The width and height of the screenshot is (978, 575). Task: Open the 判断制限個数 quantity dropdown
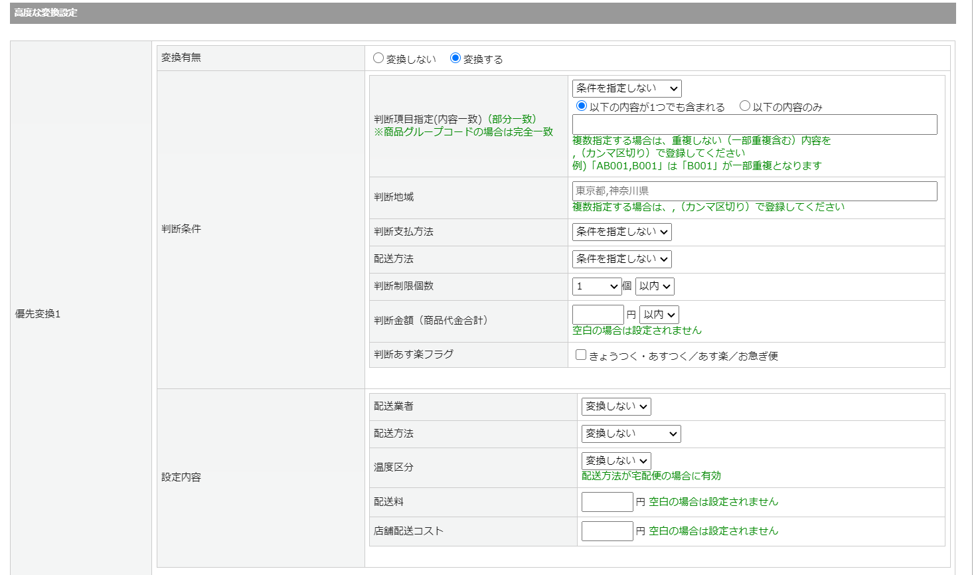(x=596, y=286)
